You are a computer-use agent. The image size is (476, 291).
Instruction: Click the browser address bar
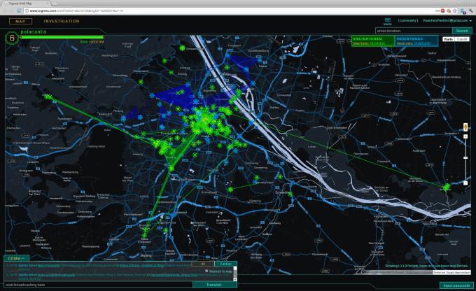231,10
